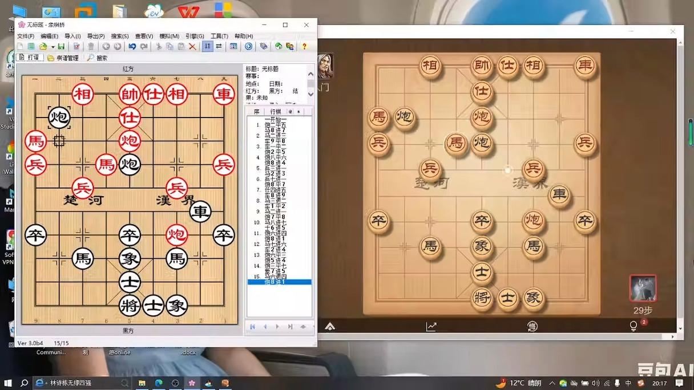Click the pink flower taskbar app icon
This screenshot has width=694, height=390.
click(x=192, y=383)
